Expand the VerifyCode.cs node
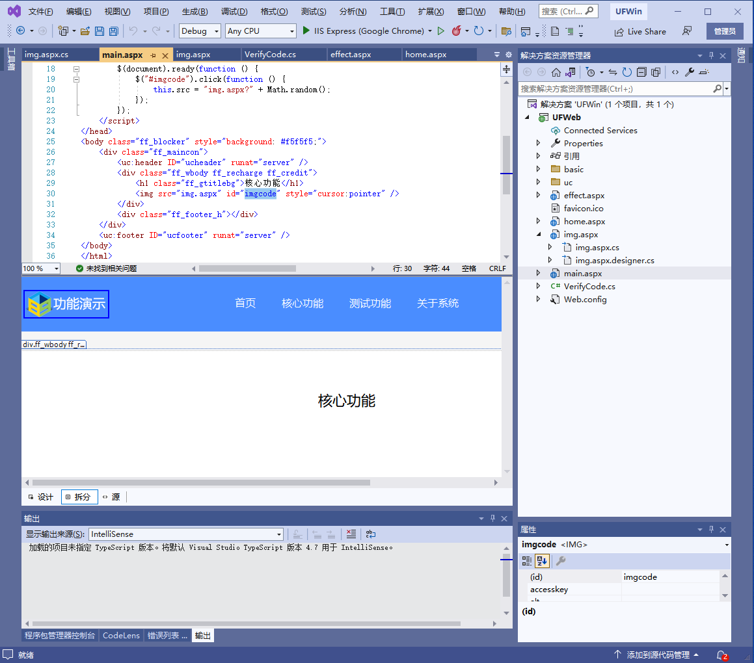This screenshot has height=663, width=754. click(x=538, y=287)
